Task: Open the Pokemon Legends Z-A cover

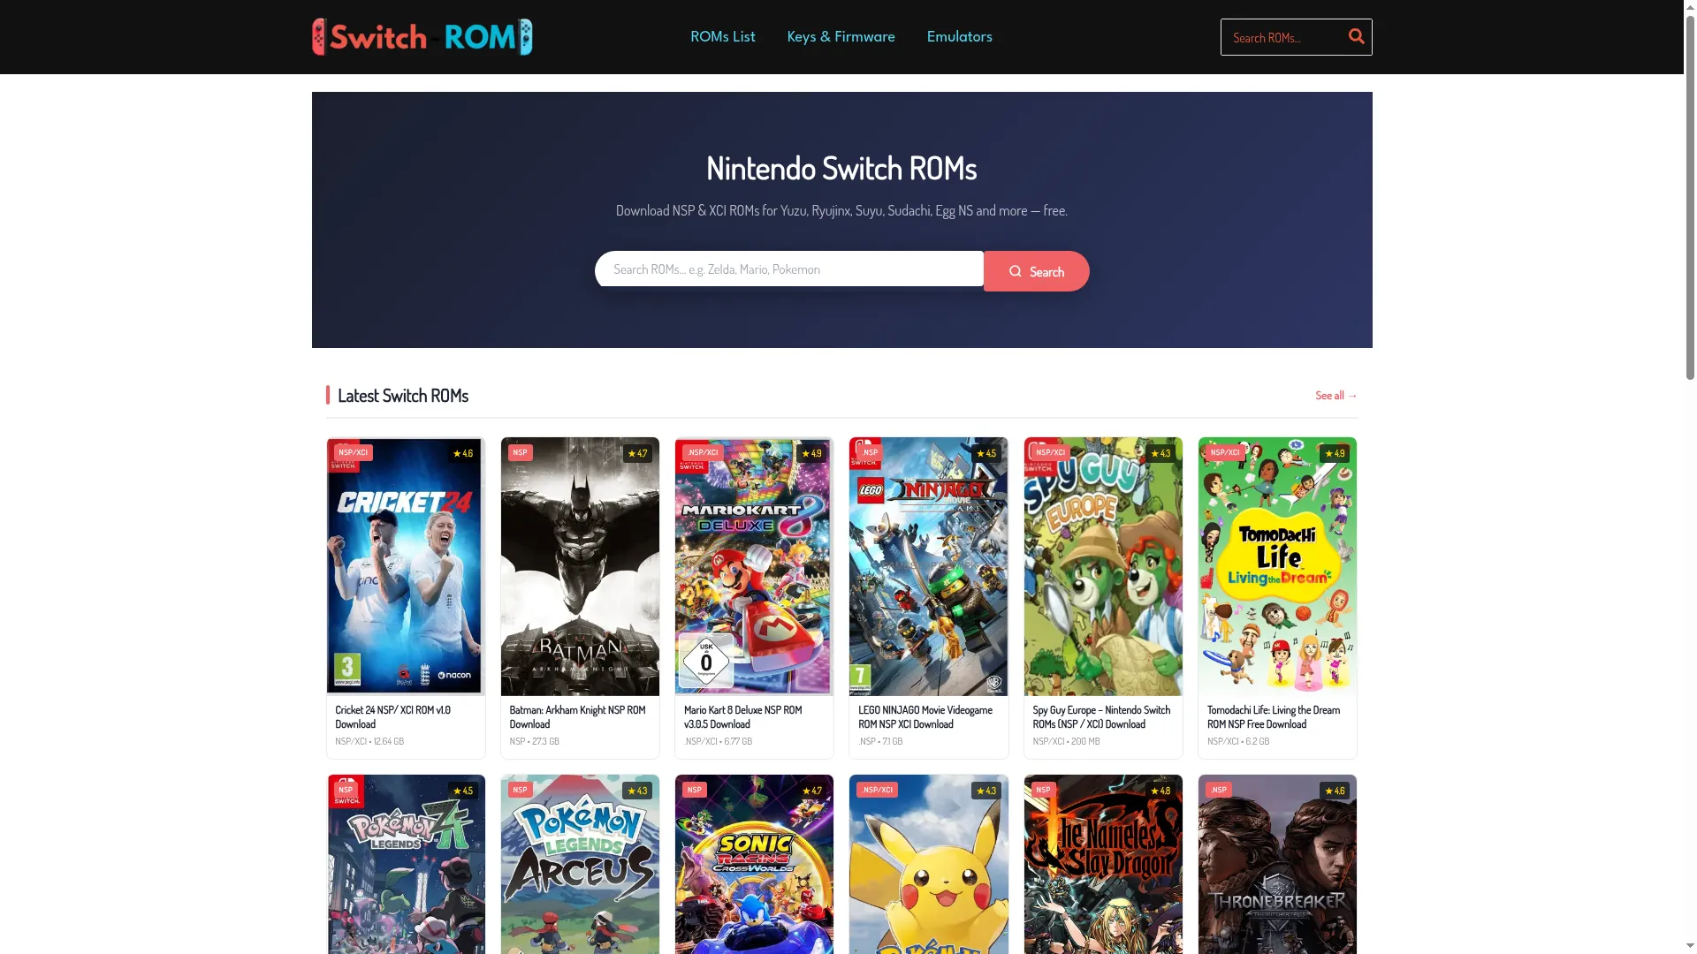Action: [x=406, y=865]
